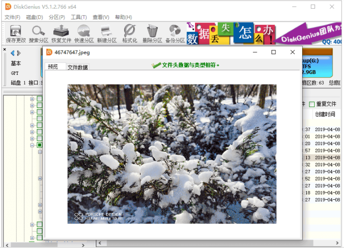Go to previous disk with left arrow
This screenshot has height=248, width=344.
pyautogui.click(x=12, y=53)
